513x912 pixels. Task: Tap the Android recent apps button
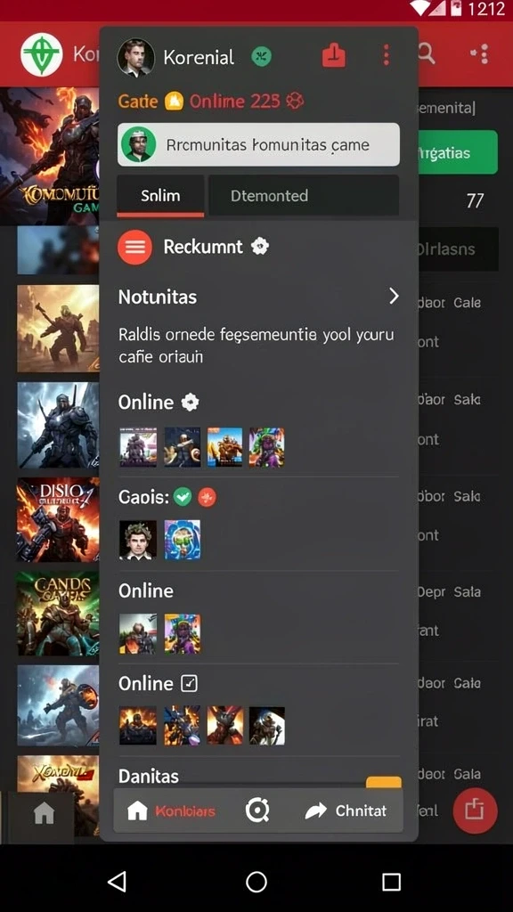click(x=392, y=882)
